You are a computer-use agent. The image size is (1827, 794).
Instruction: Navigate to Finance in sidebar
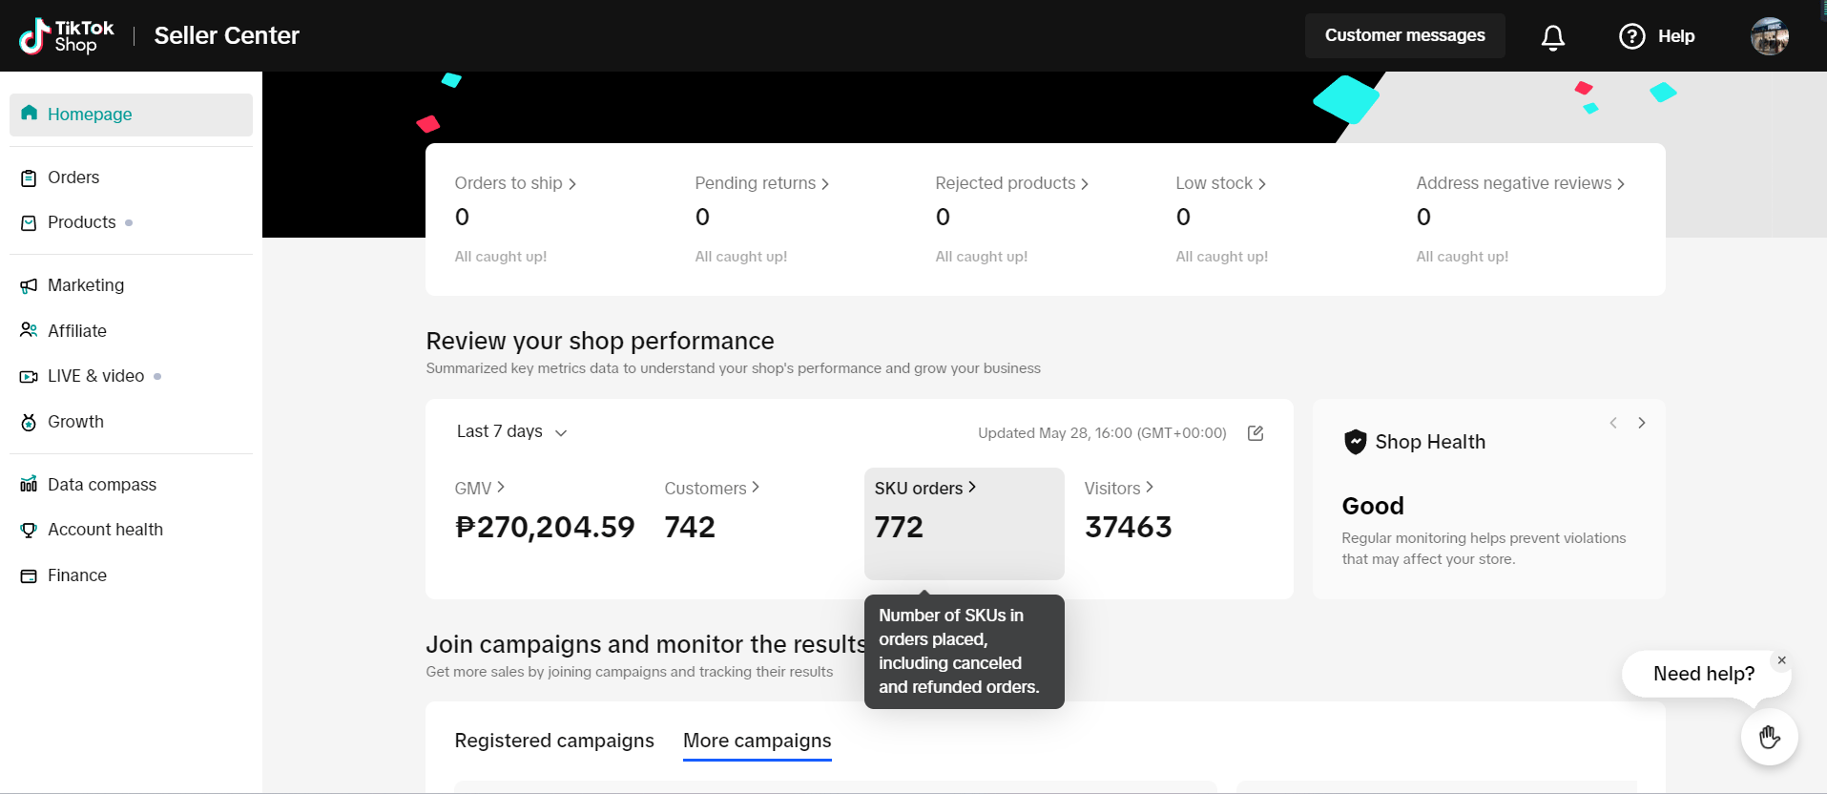tap(77, 575)
